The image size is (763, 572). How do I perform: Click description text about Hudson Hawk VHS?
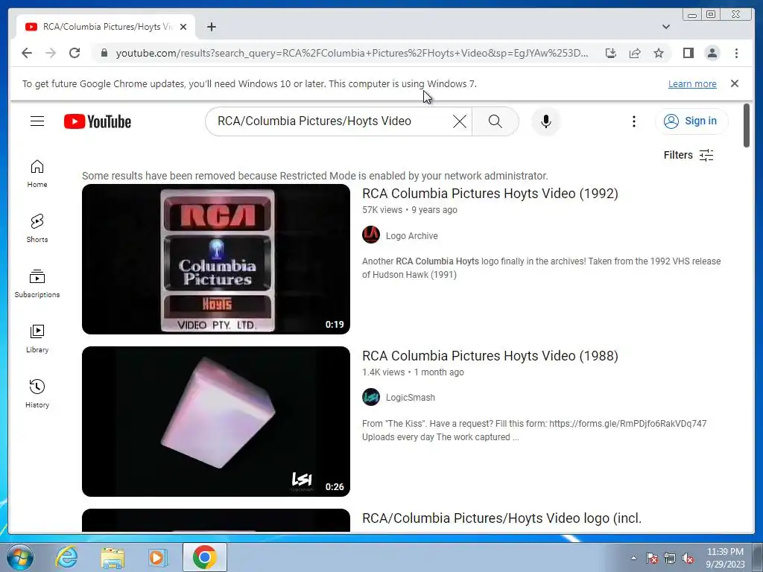point(541,268)
